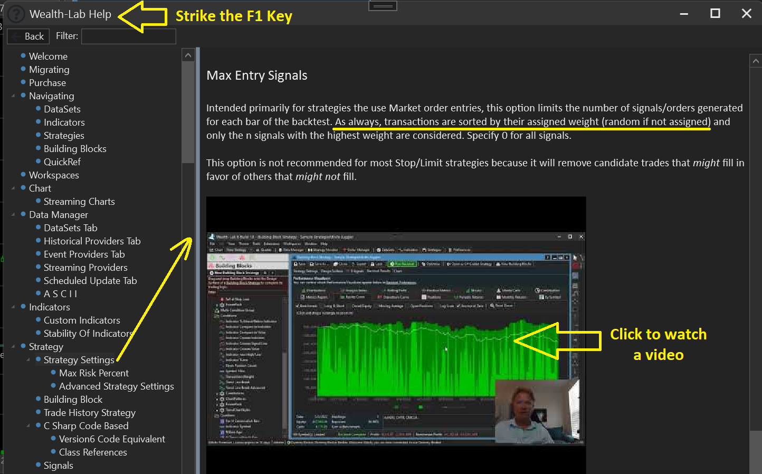Open Streaming Charts topic
The height and width of the screenshot is (474, 762).
click(x=79, y=202)
